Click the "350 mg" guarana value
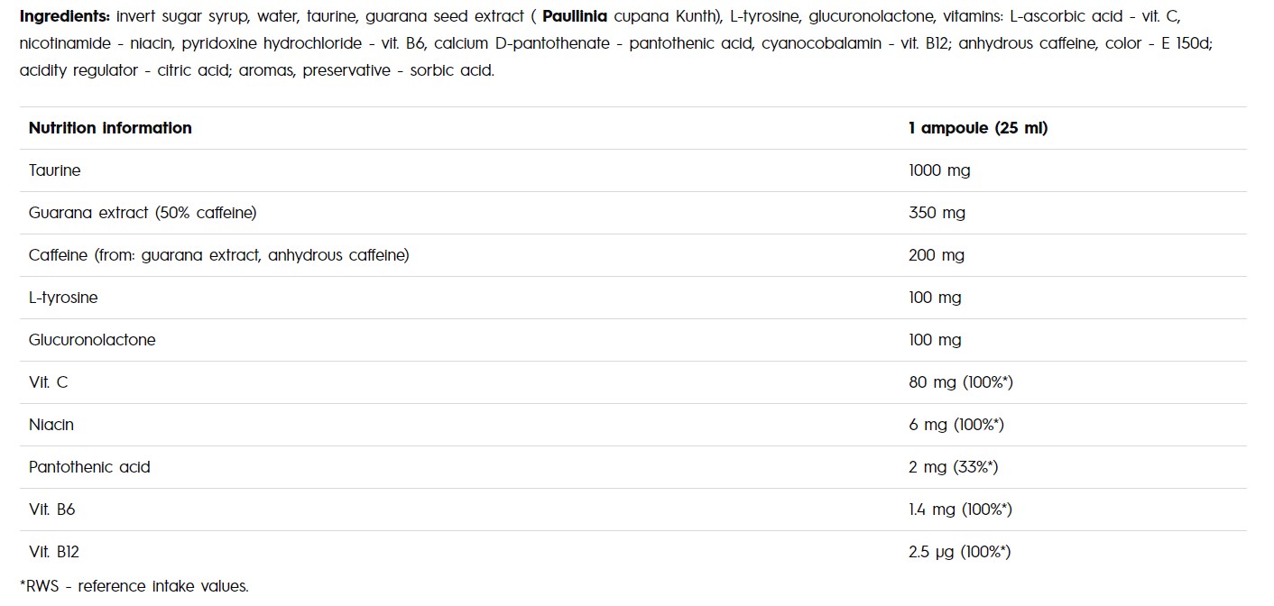Viewport: 1274px width, 606px height. (937, 213)
